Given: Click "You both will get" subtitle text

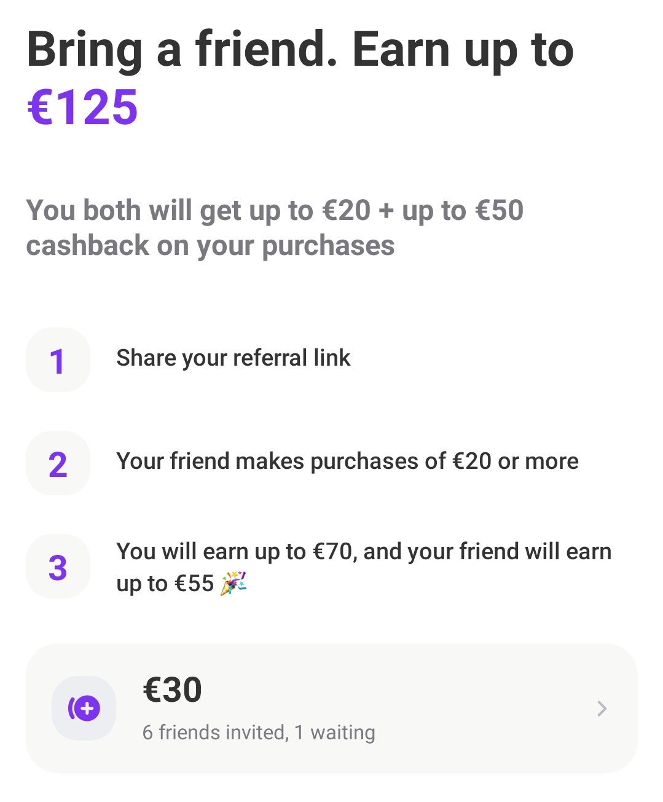Looking at the screenshot, I should click(136, 210).
